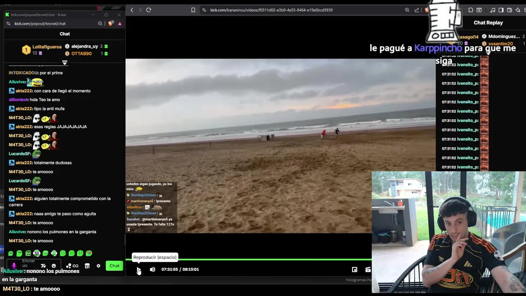This screenshot has width=526, height=296.
Task: Toggle theater mode in the video player
Action: 354,269
